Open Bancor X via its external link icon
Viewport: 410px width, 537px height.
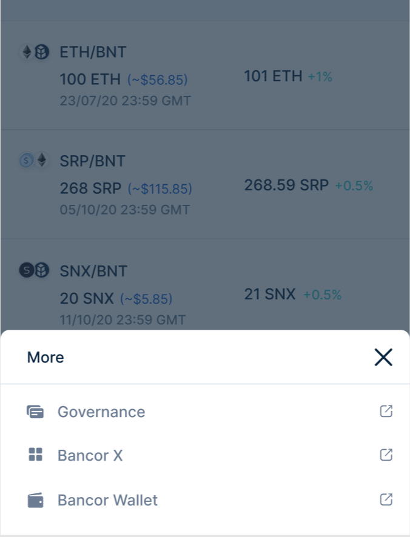pyautogui.click(x=386, y=455)
